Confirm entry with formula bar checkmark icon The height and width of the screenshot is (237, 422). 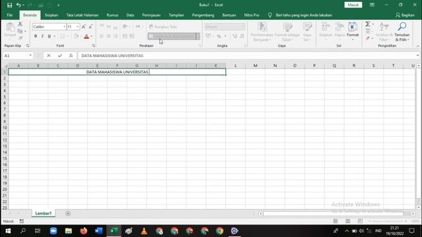coord(60,55)
